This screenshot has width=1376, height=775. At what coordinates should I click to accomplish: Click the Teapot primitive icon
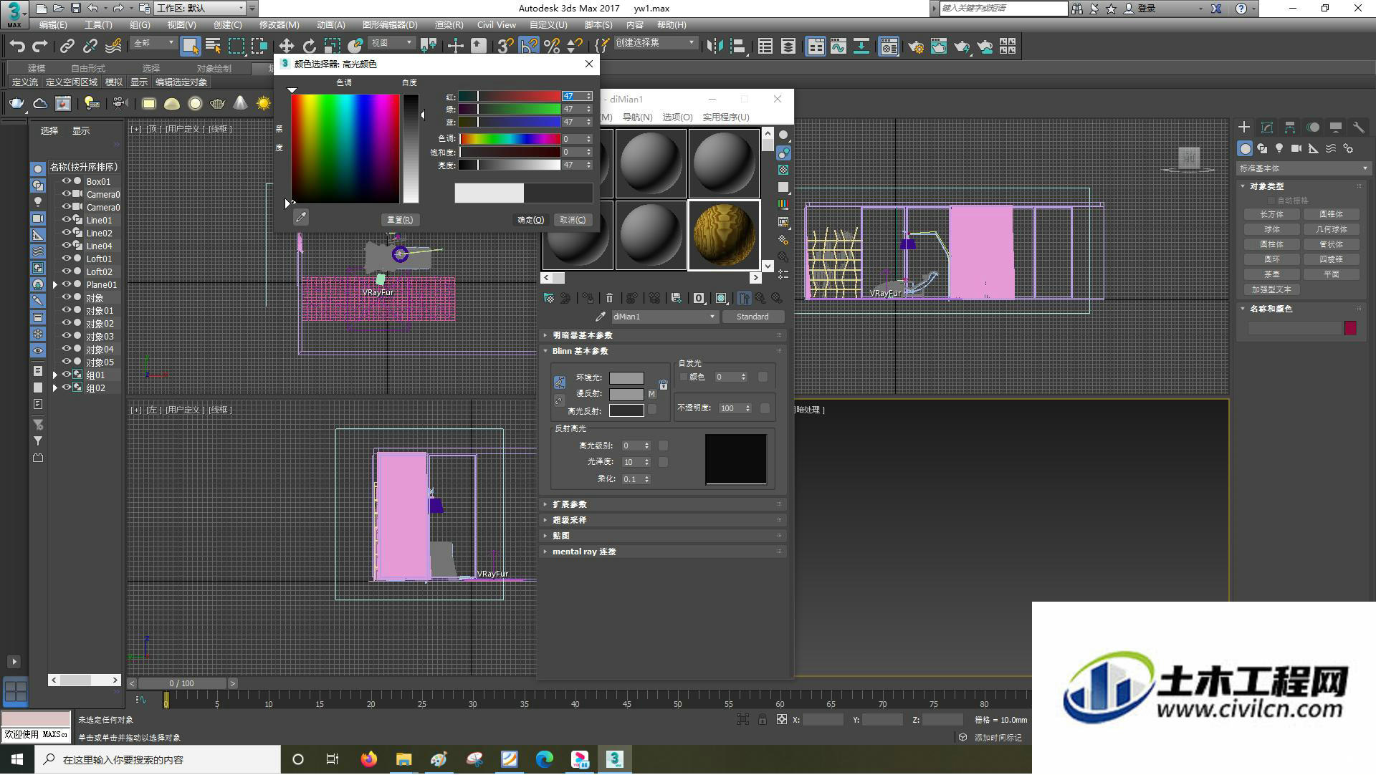pyautogui.click(x=16, y=104)
